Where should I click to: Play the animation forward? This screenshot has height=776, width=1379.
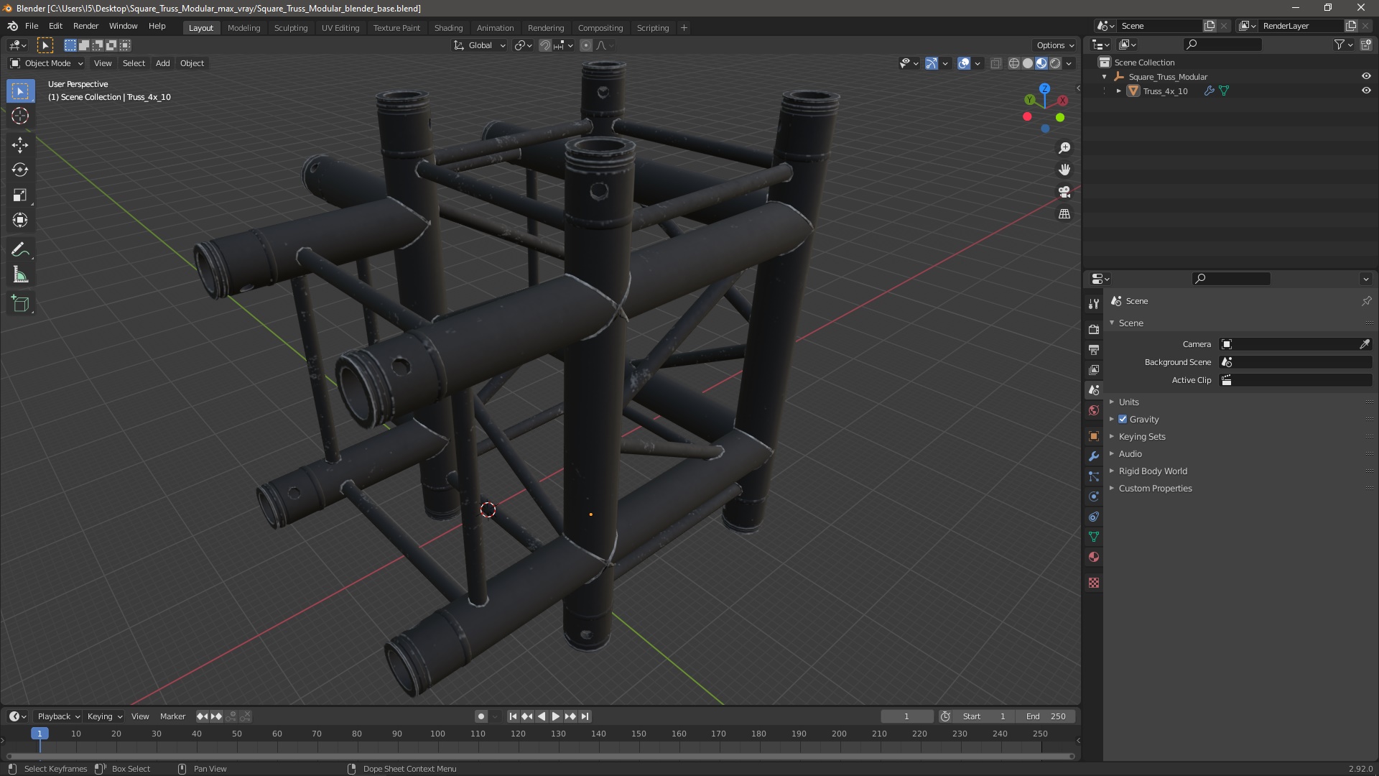tap(556, 716)
